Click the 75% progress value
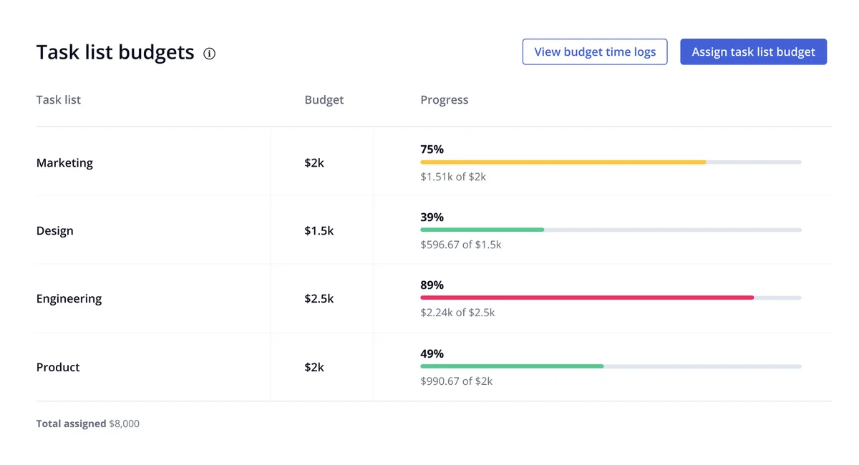This screenshot has height=465, width=859. 432,149
